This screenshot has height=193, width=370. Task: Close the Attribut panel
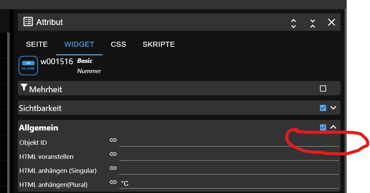pyautogui.click(x=331, y=23)
